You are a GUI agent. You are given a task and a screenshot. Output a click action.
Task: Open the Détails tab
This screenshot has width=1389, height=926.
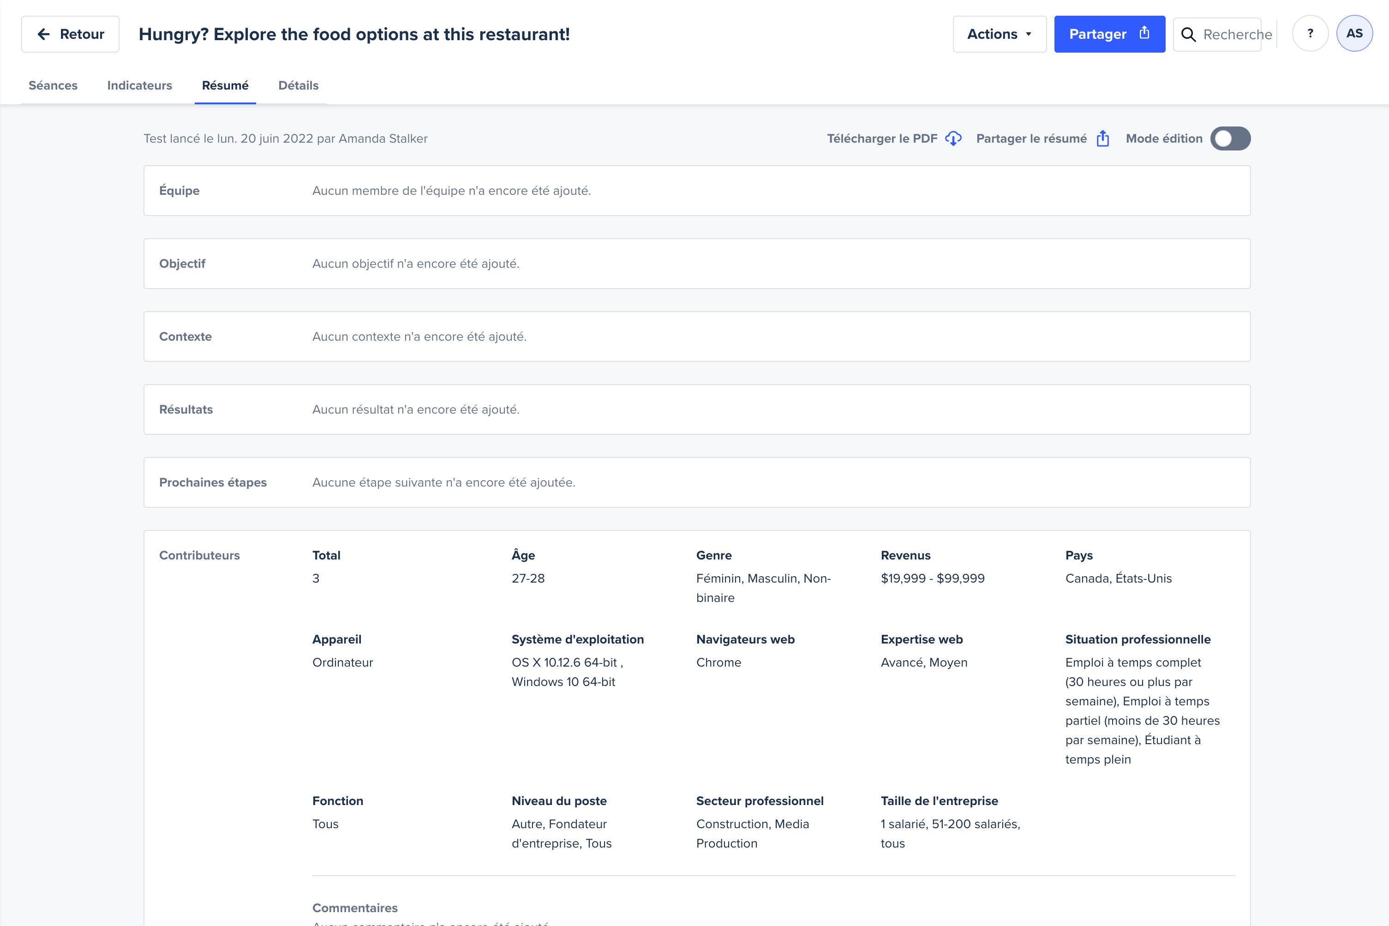[298, 86]
